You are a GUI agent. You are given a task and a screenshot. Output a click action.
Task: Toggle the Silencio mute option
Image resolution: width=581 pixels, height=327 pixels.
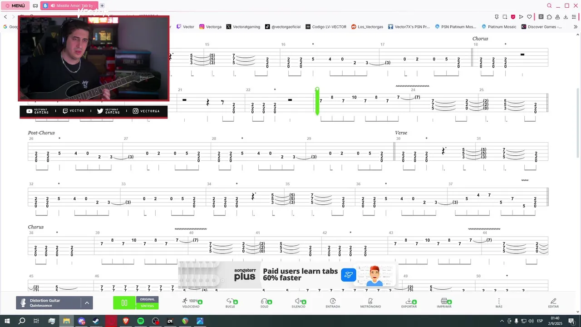(298, 303)
